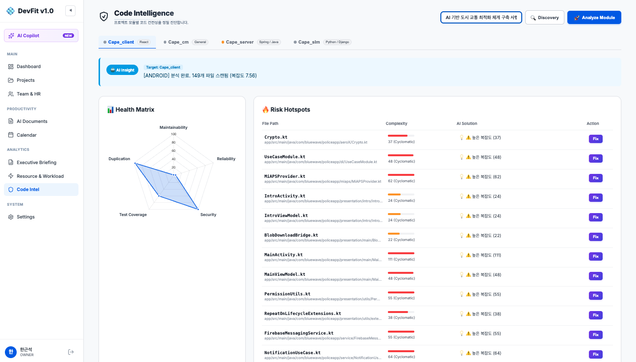Image resolution: width=636 pixels, height=362 pixels.
Task: Toggle the AI Insight badge in the banner
Action: pos(122,70)
